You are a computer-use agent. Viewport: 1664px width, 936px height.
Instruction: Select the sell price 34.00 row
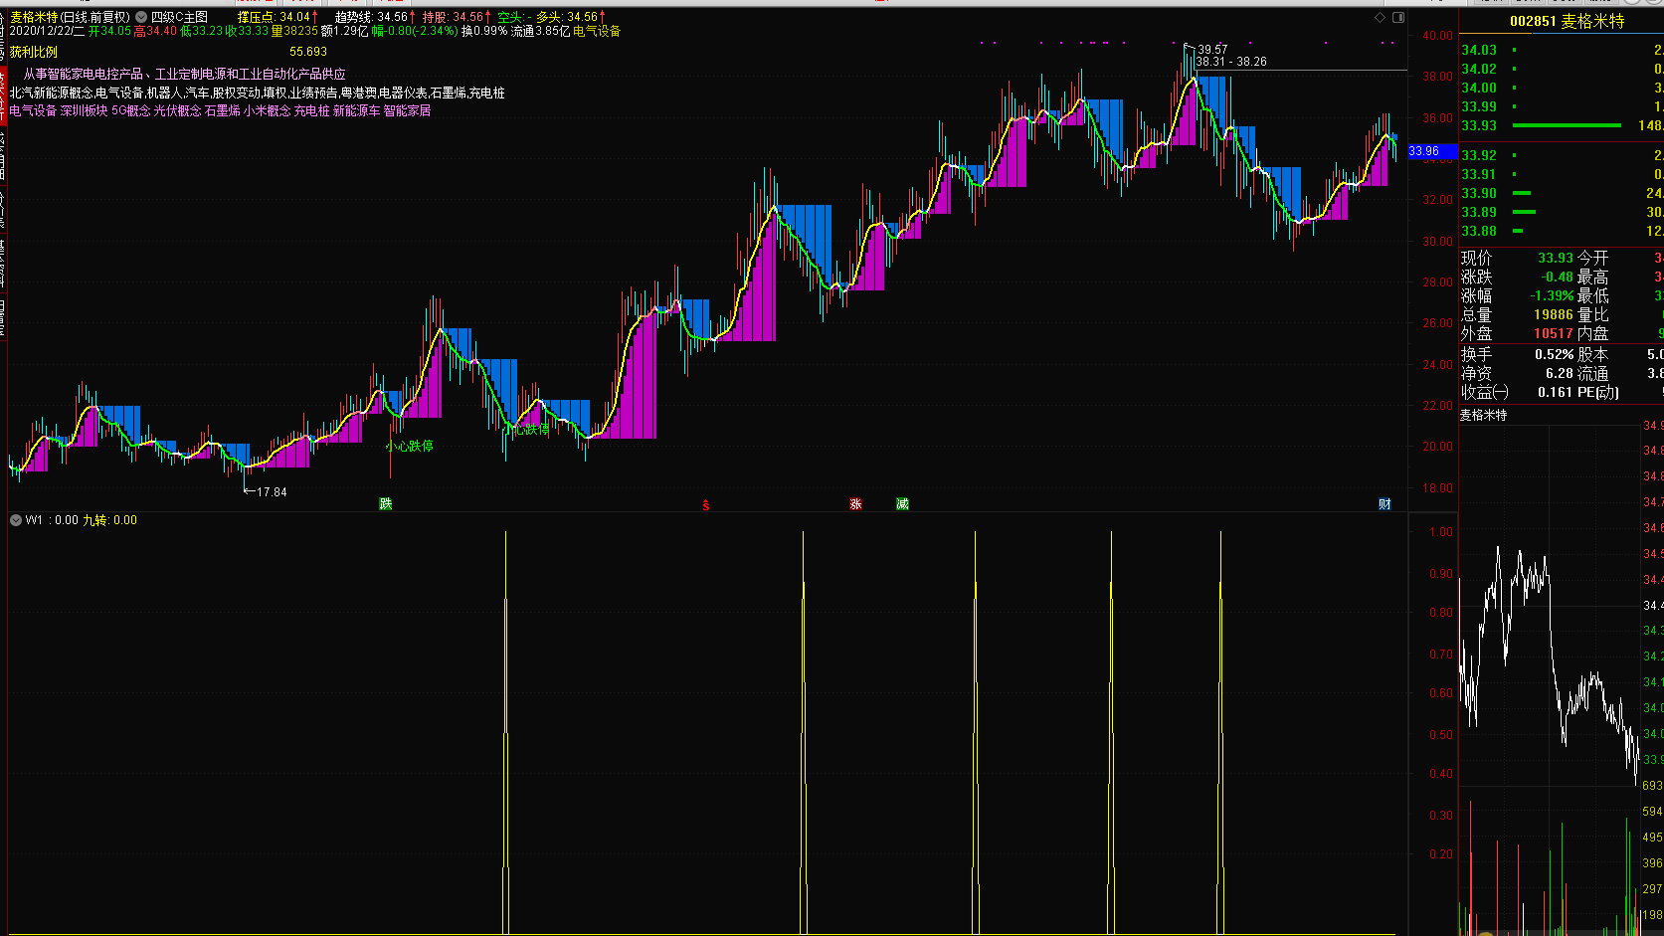(x=1562, y=88)
